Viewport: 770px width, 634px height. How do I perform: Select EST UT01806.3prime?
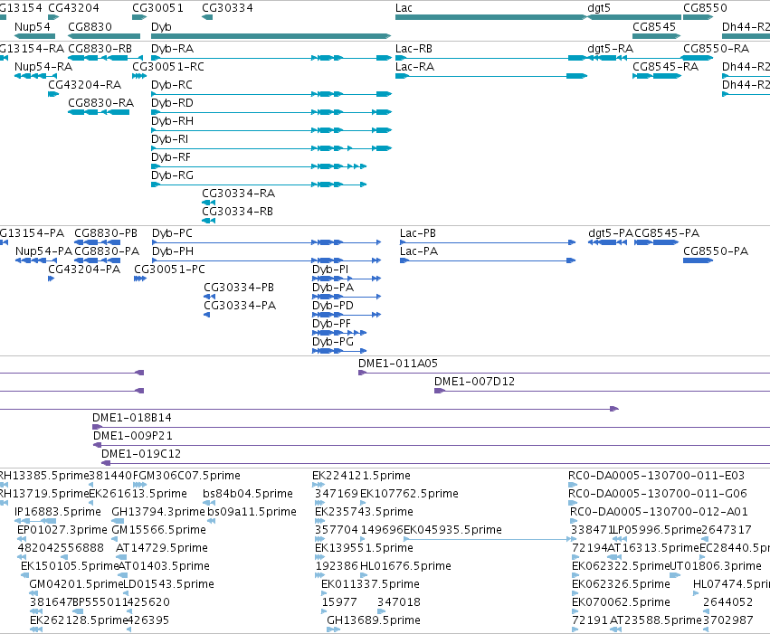click(x=716, y=567)
